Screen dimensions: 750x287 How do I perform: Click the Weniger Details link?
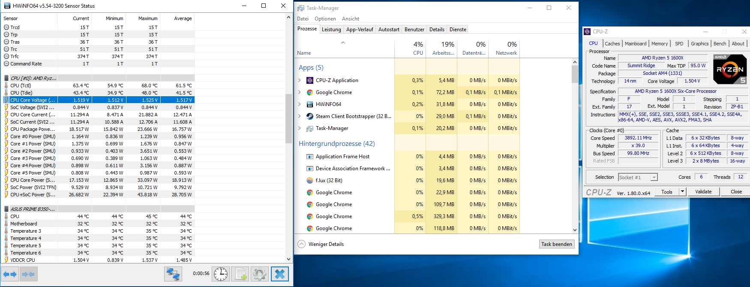tap(326, 244)
